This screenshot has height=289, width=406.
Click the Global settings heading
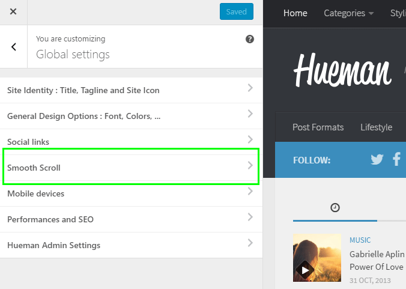click(x=73, y=55)
